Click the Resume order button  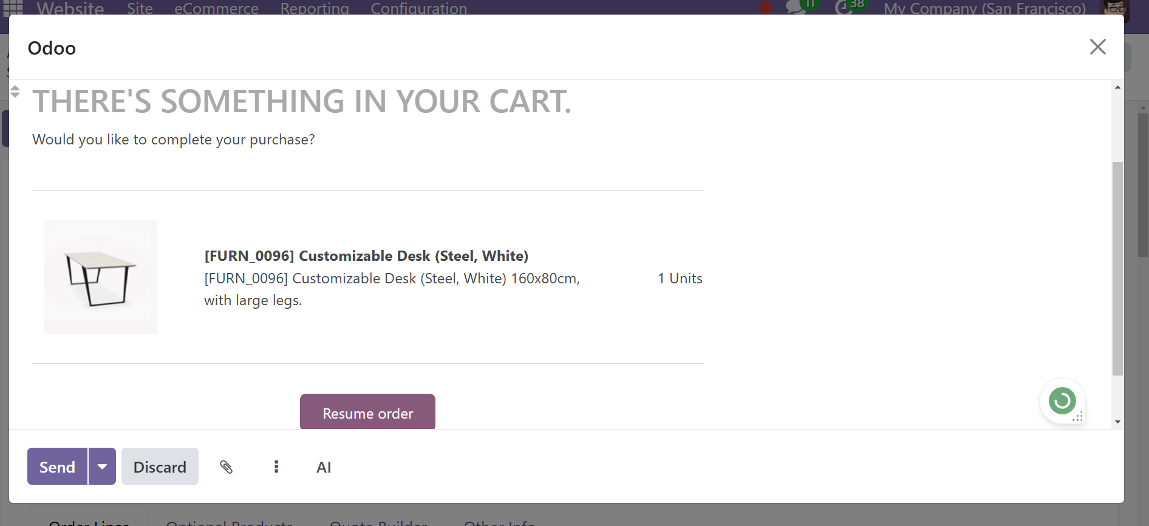[x=367, y=413]
